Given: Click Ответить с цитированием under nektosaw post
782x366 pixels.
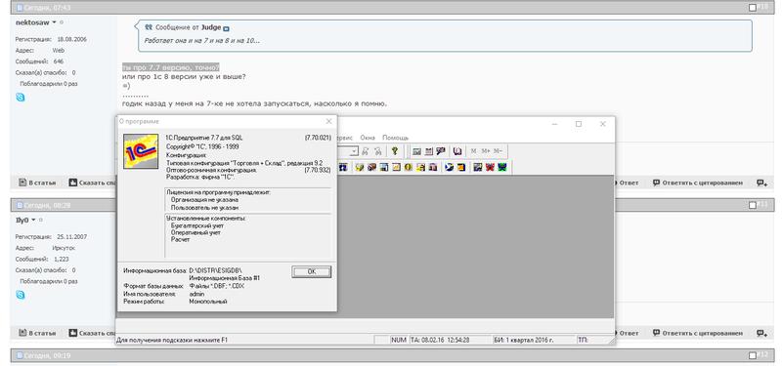Looking at the screenshot, I should pyautogui.click(x=697, y=183).
